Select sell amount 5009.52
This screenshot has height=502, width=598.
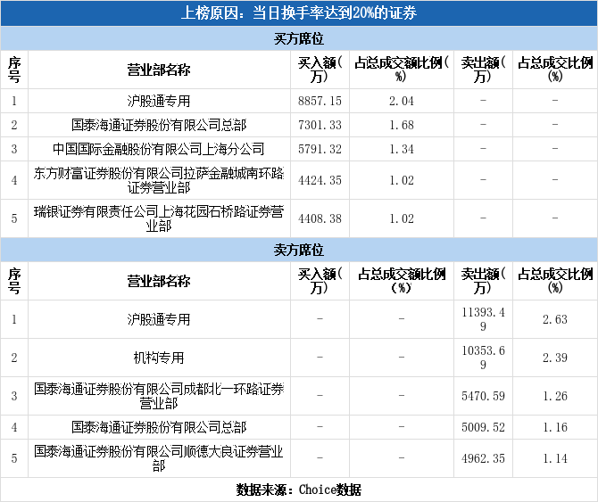click(483, 427)
